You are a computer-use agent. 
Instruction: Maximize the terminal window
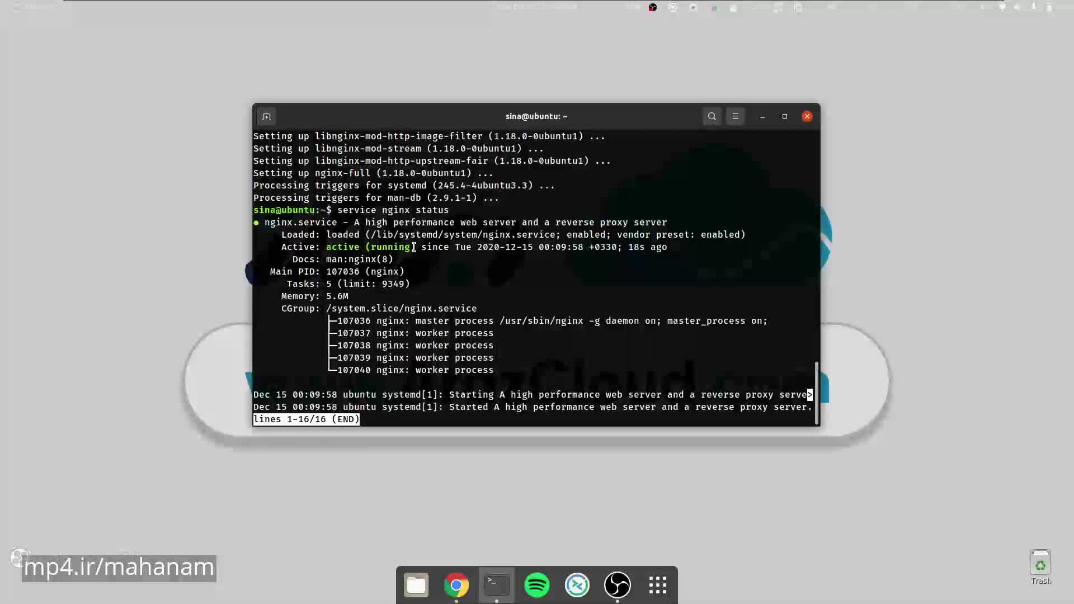pyautogui.click(x=785, y=116)
